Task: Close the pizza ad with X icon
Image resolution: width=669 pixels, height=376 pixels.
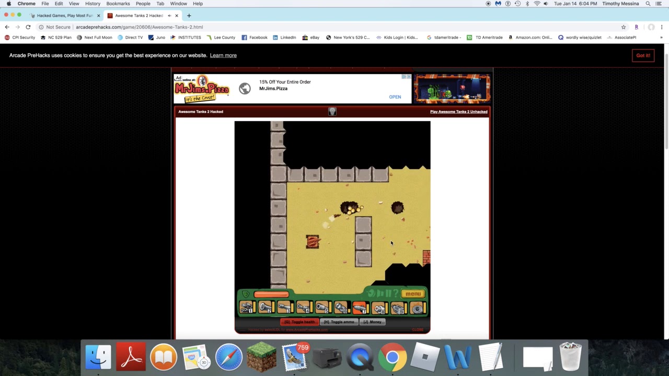Action: pyautogui.click(x=409, y=77)
